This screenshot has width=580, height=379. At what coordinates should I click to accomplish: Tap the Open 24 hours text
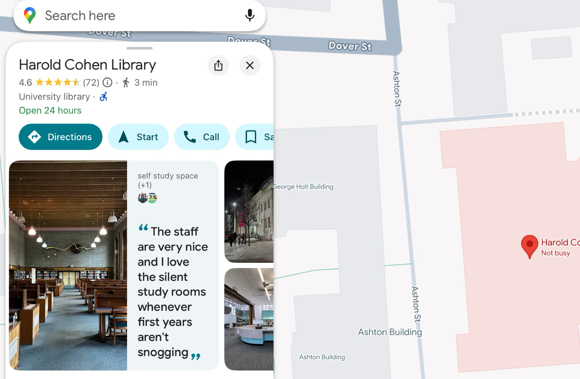click(50, 110)
